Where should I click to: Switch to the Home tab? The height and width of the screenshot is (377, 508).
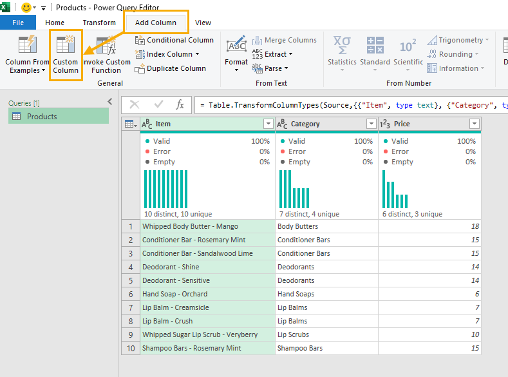point(55,23)
